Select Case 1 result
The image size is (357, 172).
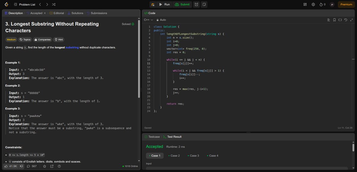pos(154,156)
